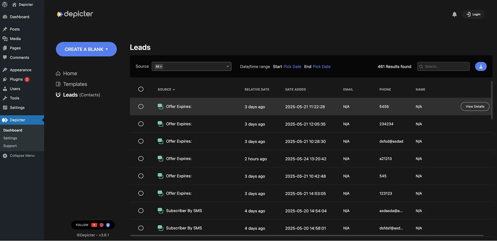The height and width of the screenshot is (241, 497).
Task: Go to Plugins in WordPress menu
Action: click(16, 79)
